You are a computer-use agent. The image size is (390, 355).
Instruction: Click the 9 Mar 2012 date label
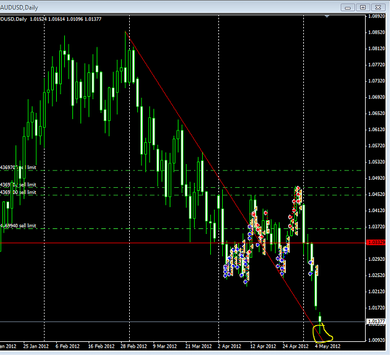[165, 346]
